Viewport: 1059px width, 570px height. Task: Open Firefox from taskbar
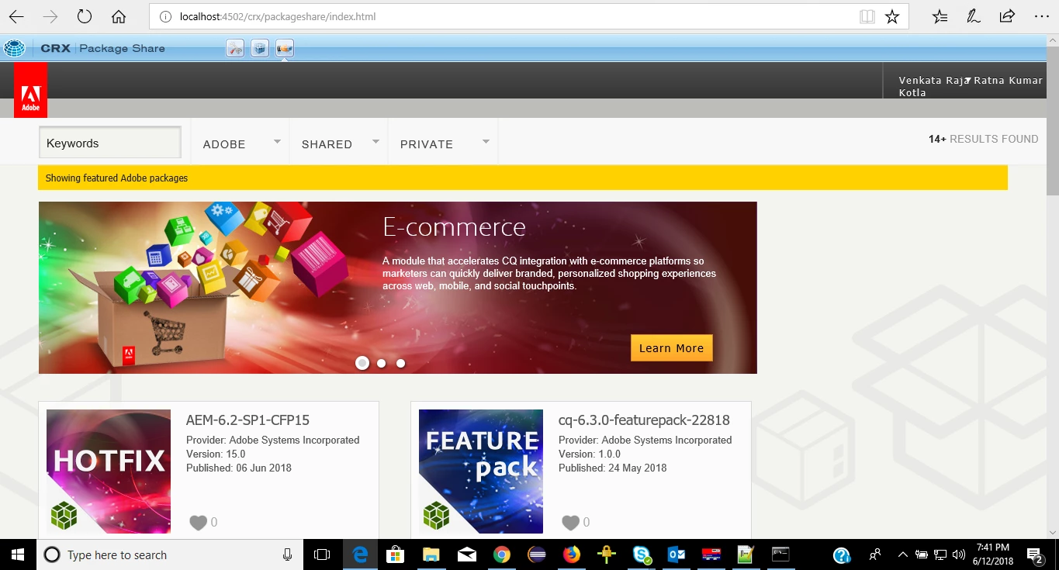pos(572,554)
